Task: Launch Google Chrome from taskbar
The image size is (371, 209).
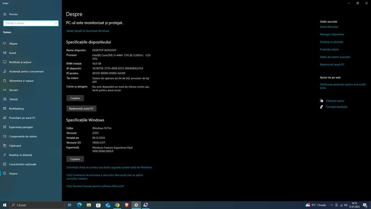Action: click(117, 205)
